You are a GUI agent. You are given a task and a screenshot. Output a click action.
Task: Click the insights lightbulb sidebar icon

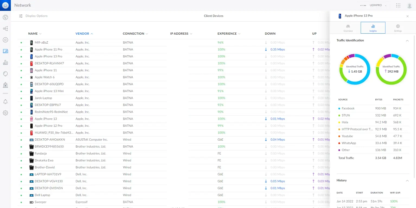click(x=5, y=74)
